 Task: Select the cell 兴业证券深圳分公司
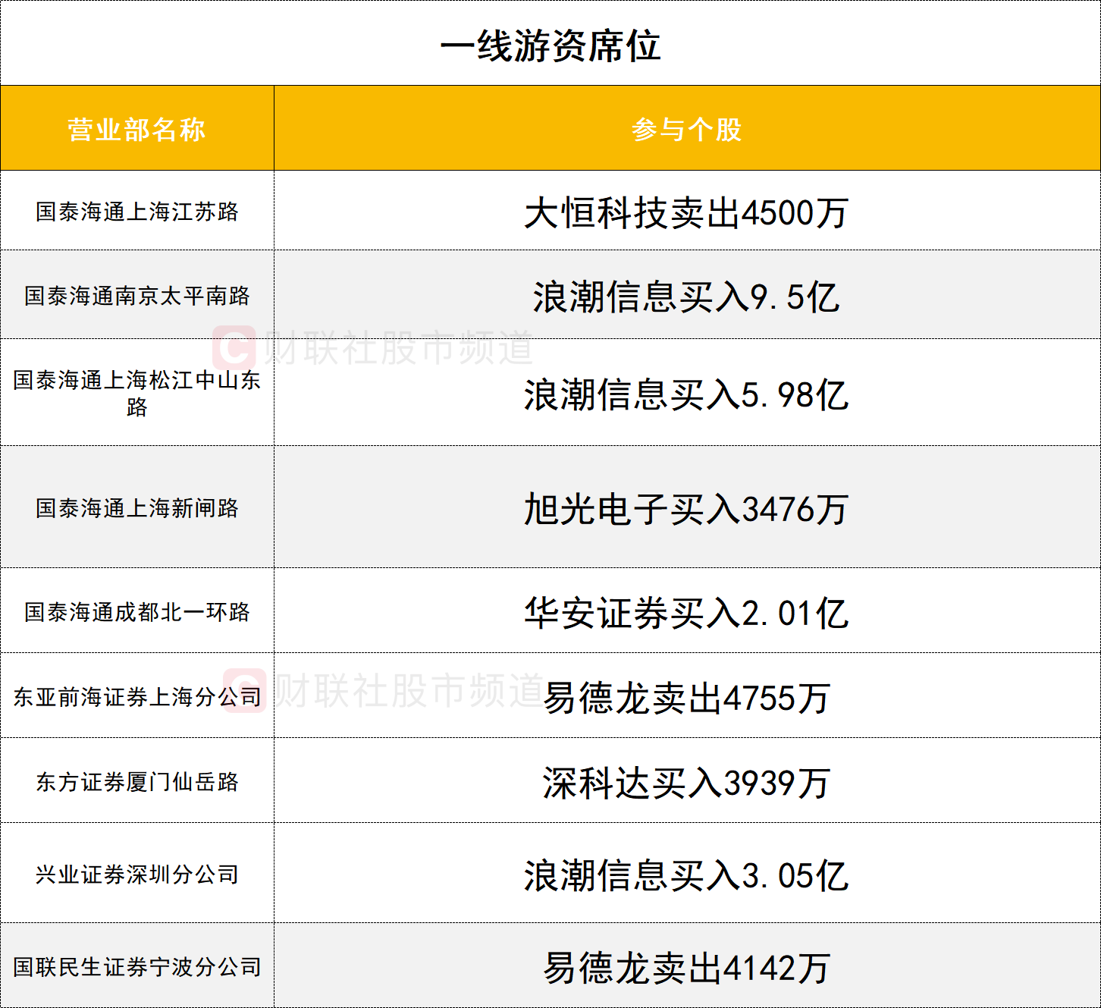pyautogui.click(x=137, y=874)
